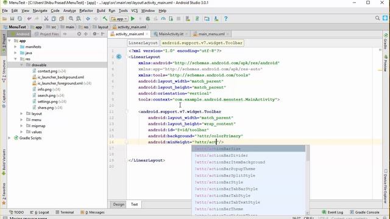Expand the java folder
The image size is (390, 219).
pos(15,53)
